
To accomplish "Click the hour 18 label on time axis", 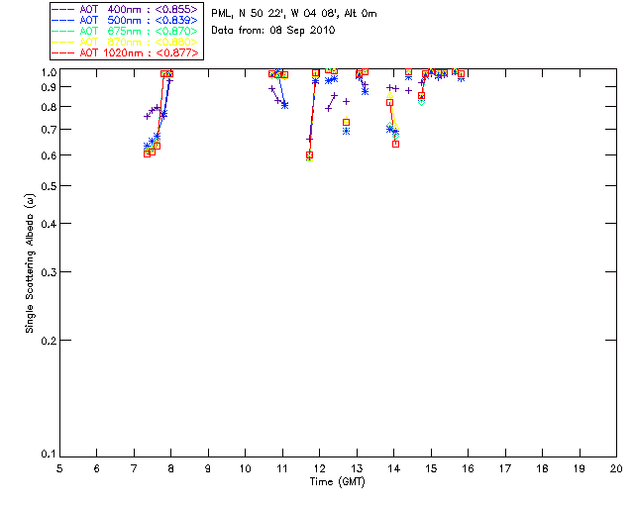I will point(542,468).
